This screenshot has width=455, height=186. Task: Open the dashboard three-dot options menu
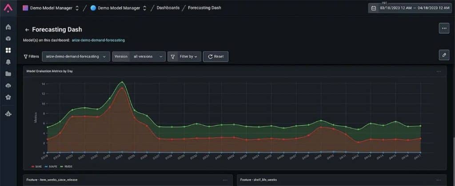click(x=444, y=28)
